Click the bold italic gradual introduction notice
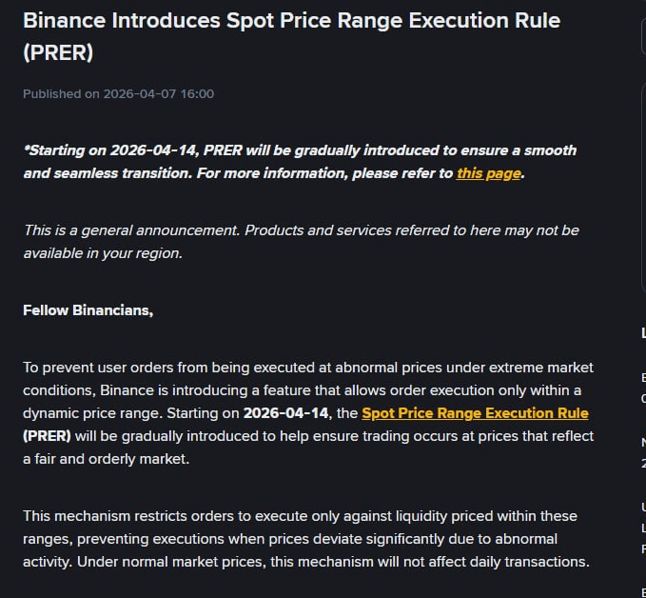Viewport: 646px width, 598px height. (299, 150)
